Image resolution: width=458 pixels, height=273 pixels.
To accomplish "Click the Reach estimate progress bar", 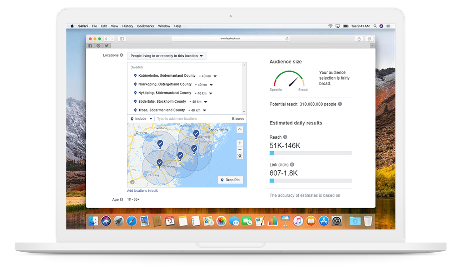I will coord(310,153).
